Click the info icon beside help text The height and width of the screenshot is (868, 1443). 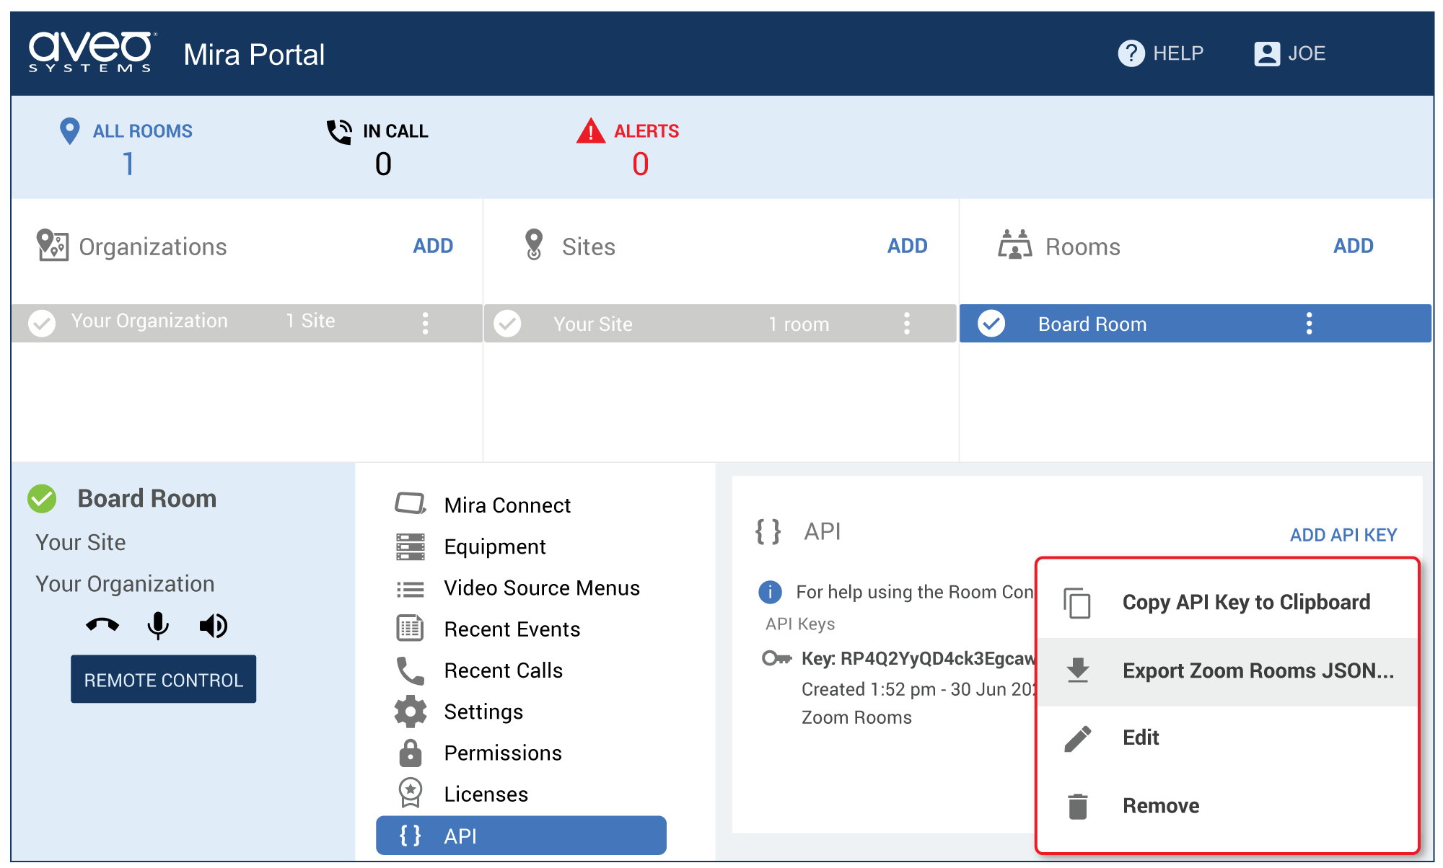pyautogui.click(x=770, y=592)
